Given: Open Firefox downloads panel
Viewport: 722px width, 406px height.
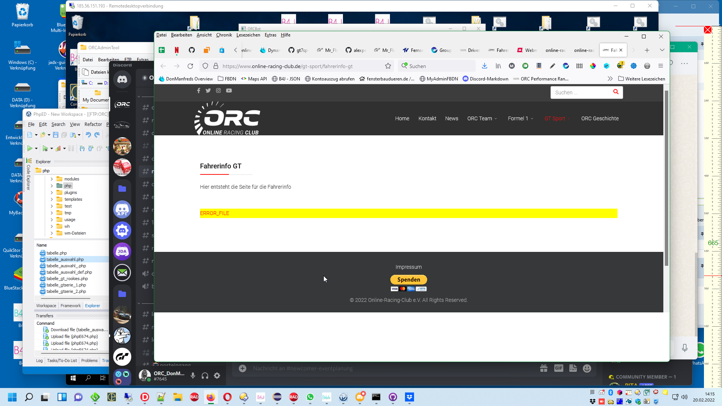Looking at the screenshot, I should pos(484,66).
